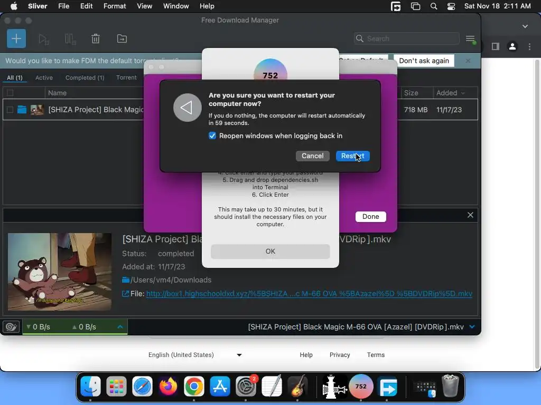
Task: Click the start downloads play icon
Action: tap(43, 39)
